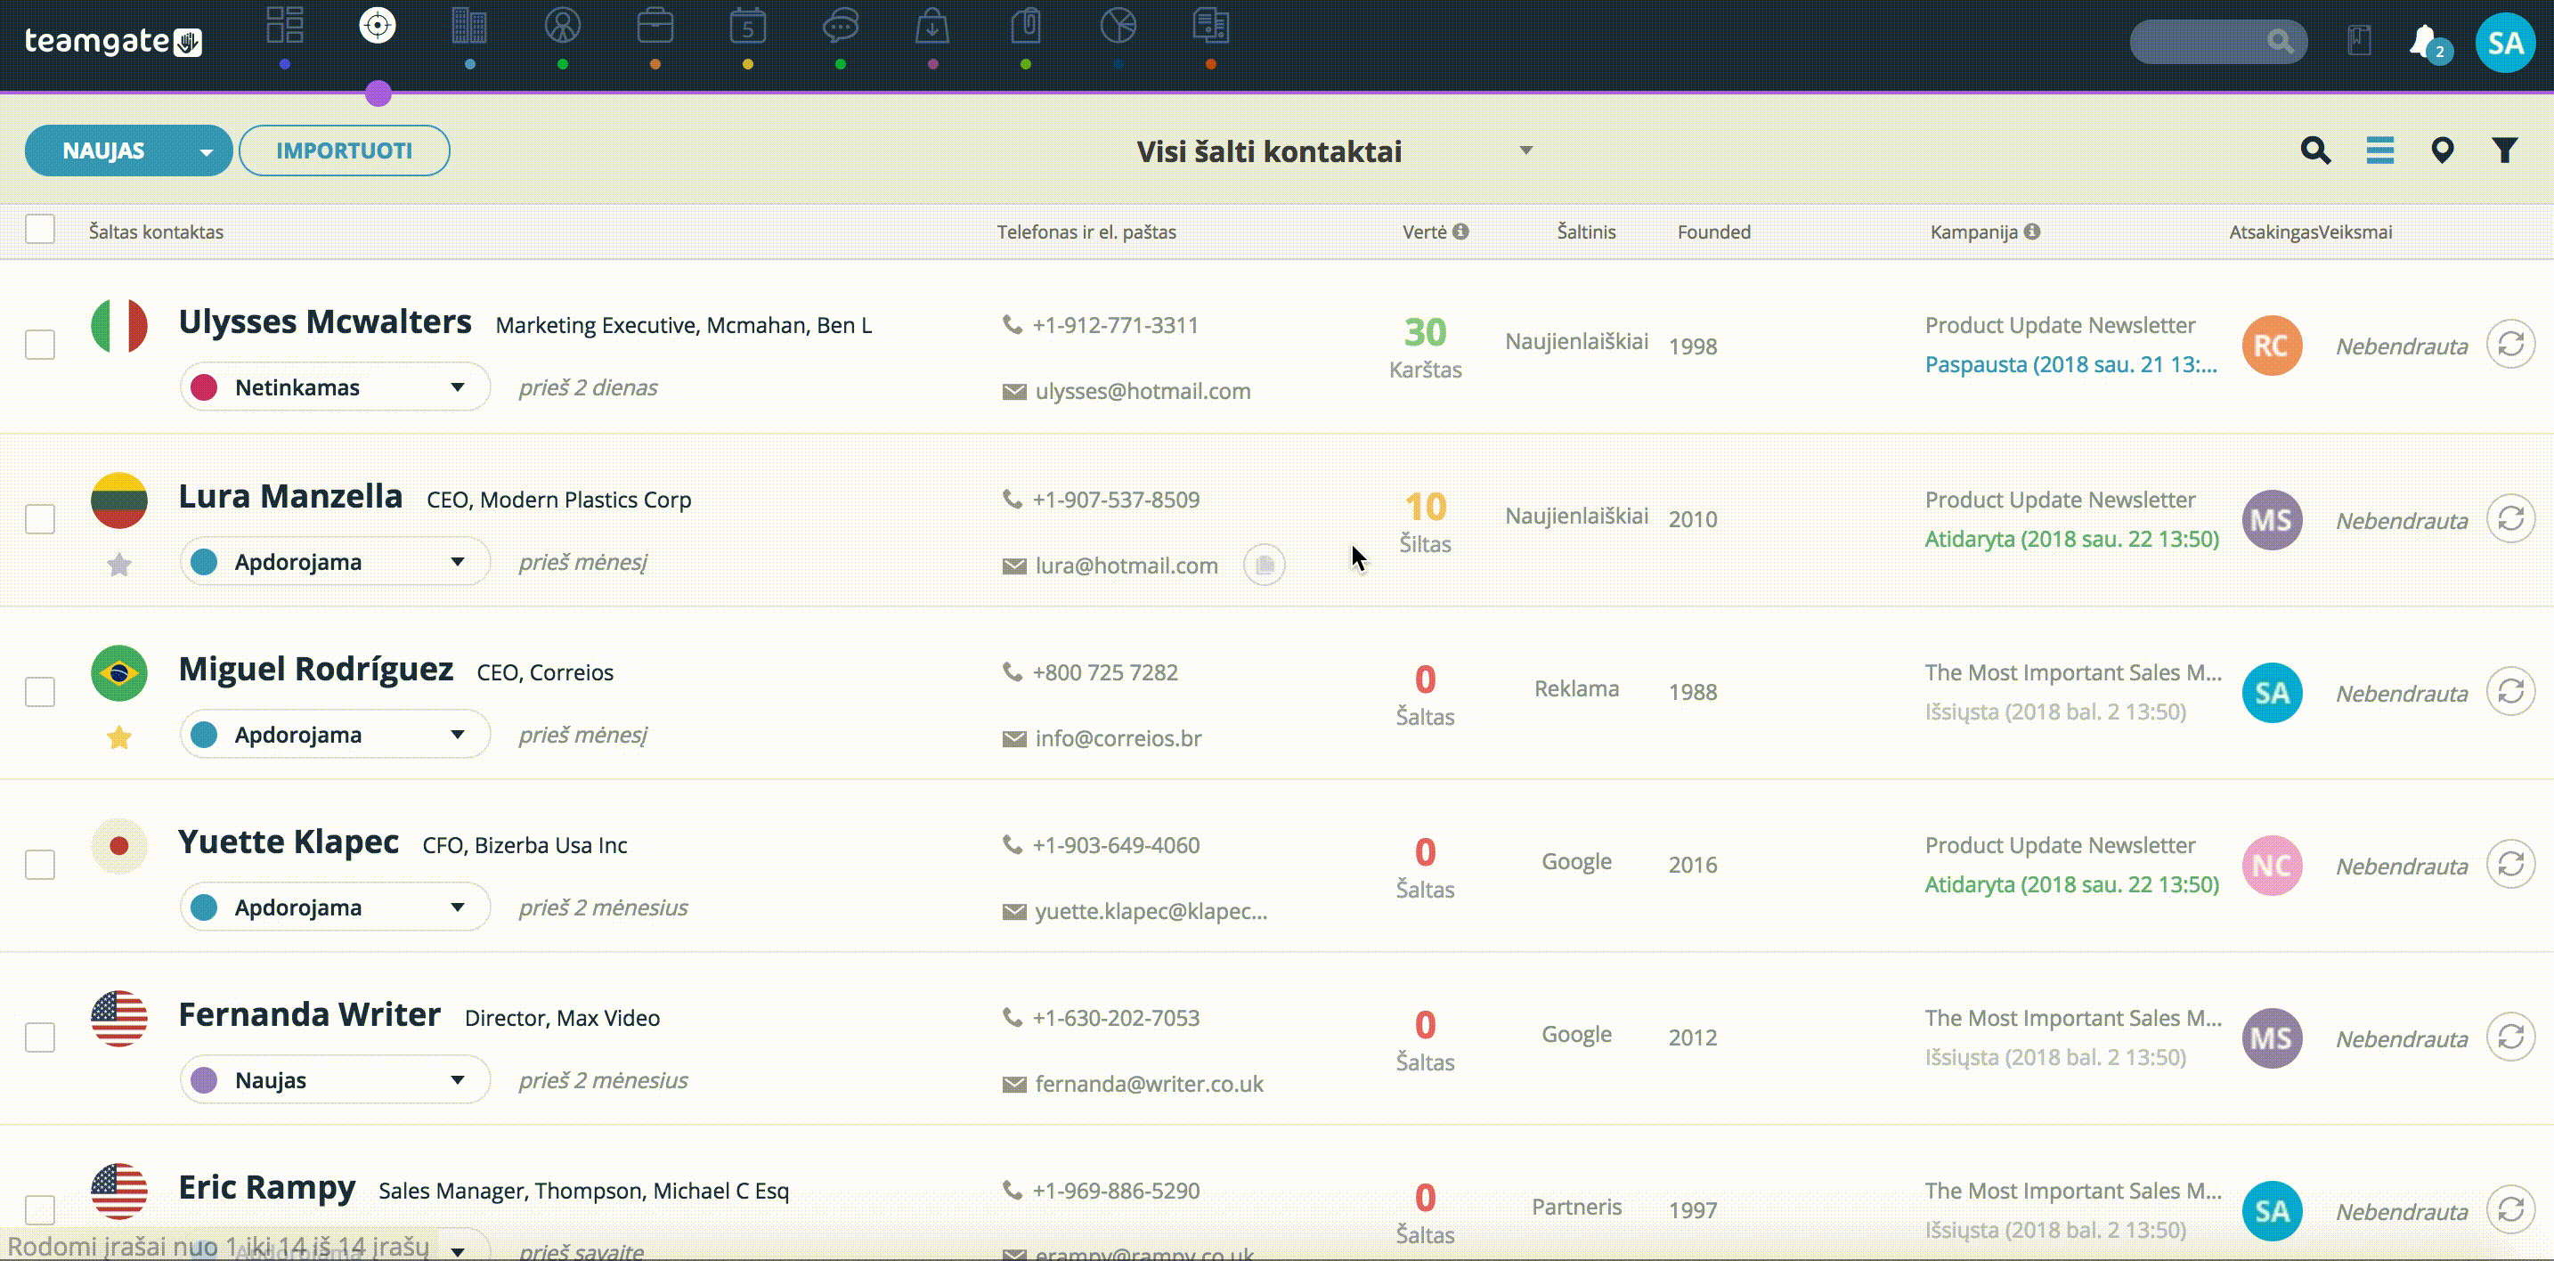Viewport: 2554px width, 1261px height.
Task: Open filters using the funnel icon
Action: pos(2505,151)
